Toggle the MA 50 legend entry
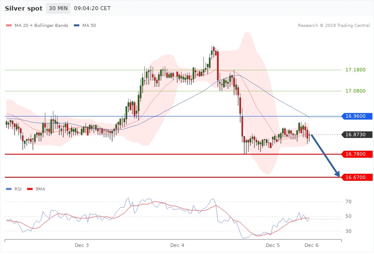This screenshot has width=374, height=254. click(x=85, y=26)
